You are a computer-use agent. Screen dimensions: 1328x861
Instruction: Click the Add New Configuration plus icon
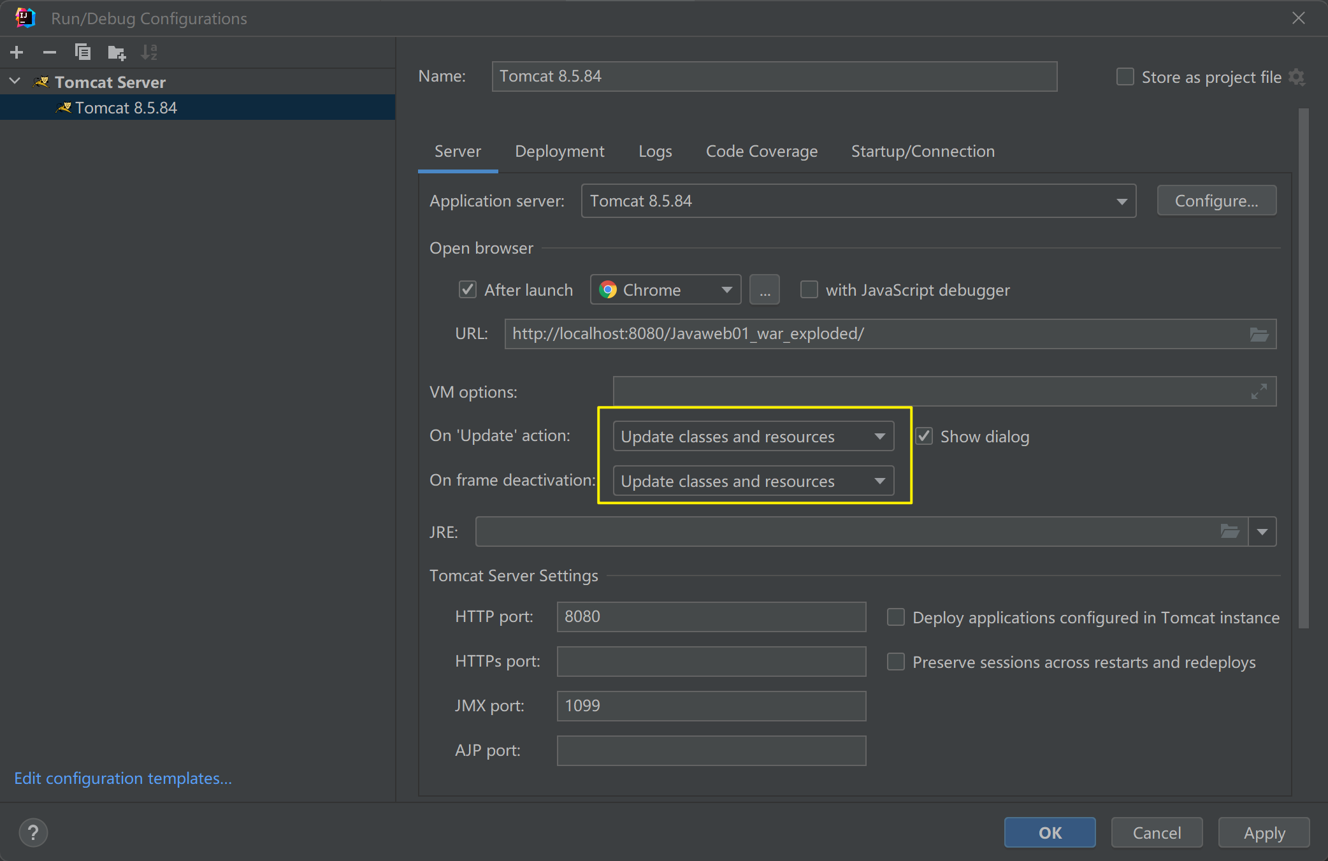[17, 52]
